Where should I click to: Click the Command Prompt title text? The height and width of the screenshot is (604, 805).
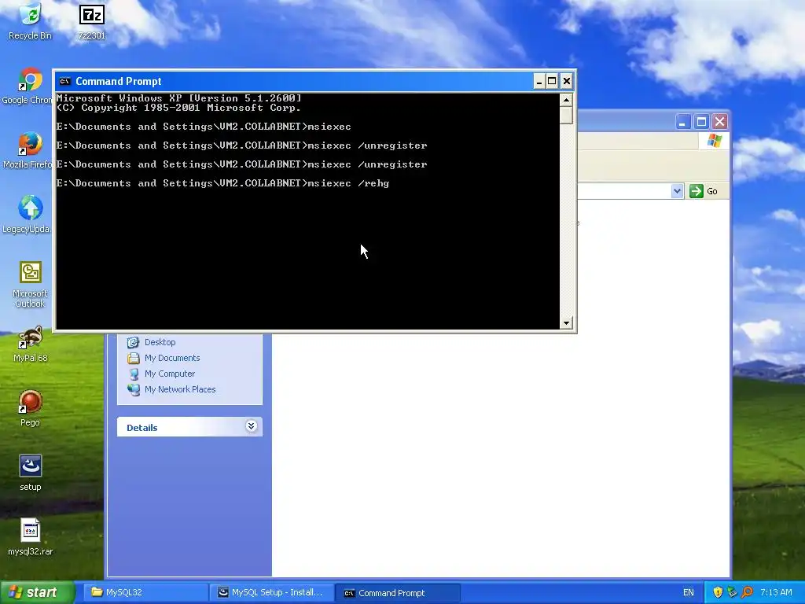point(118,81)
